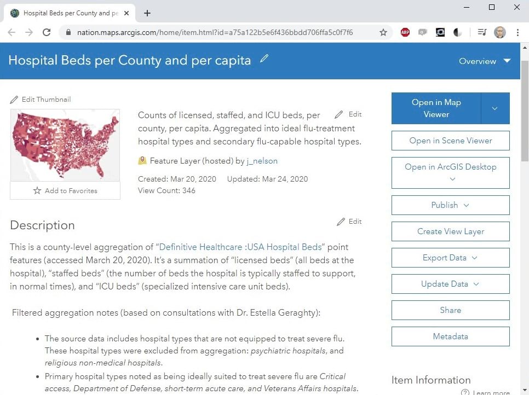This screenshot has height=395, width=529.
Task: Open Chrome three-dot menu
Action: coord(517,32)
